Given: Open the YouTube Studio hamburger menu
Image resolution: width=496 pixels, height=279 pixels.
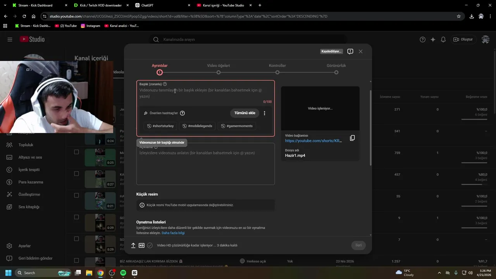Looking at the screenshot, I should click(x=10, y=40).
